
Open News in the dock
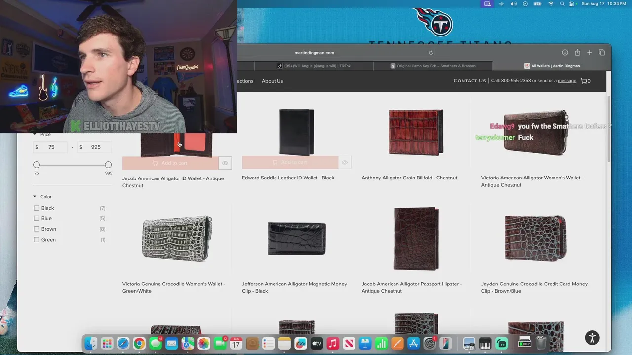tap(349, 343)
